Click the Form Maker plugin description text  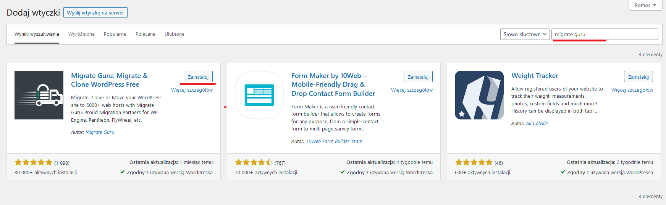click(336, 118)
